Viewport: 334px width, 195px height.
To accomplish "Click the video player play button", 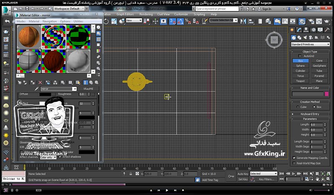I will tap(167, 190).
